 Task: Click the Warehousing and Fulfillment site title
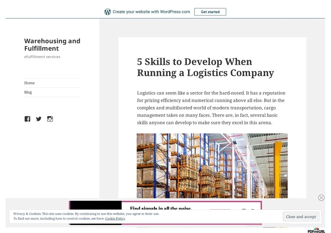(52, 44)
